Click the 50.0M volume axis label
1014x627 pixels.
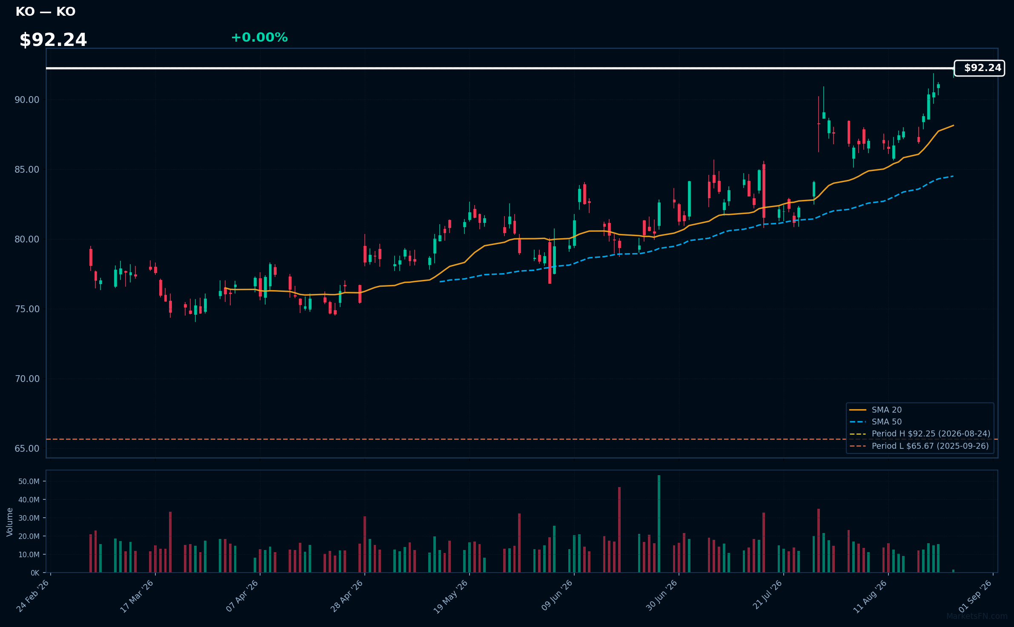pos(29,481)
